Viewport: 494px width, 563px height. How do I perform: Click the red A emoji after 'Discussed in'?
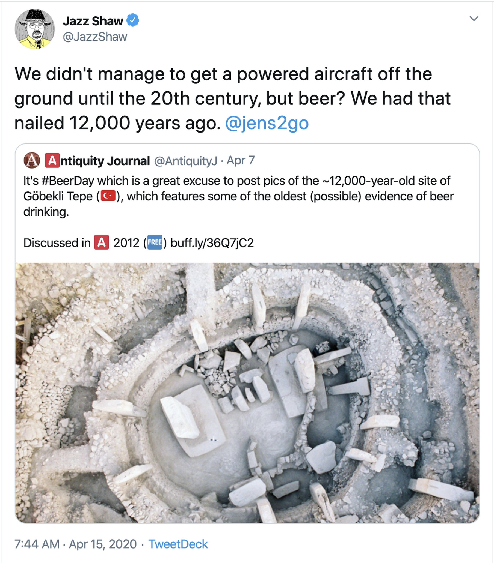coord(101,242)
